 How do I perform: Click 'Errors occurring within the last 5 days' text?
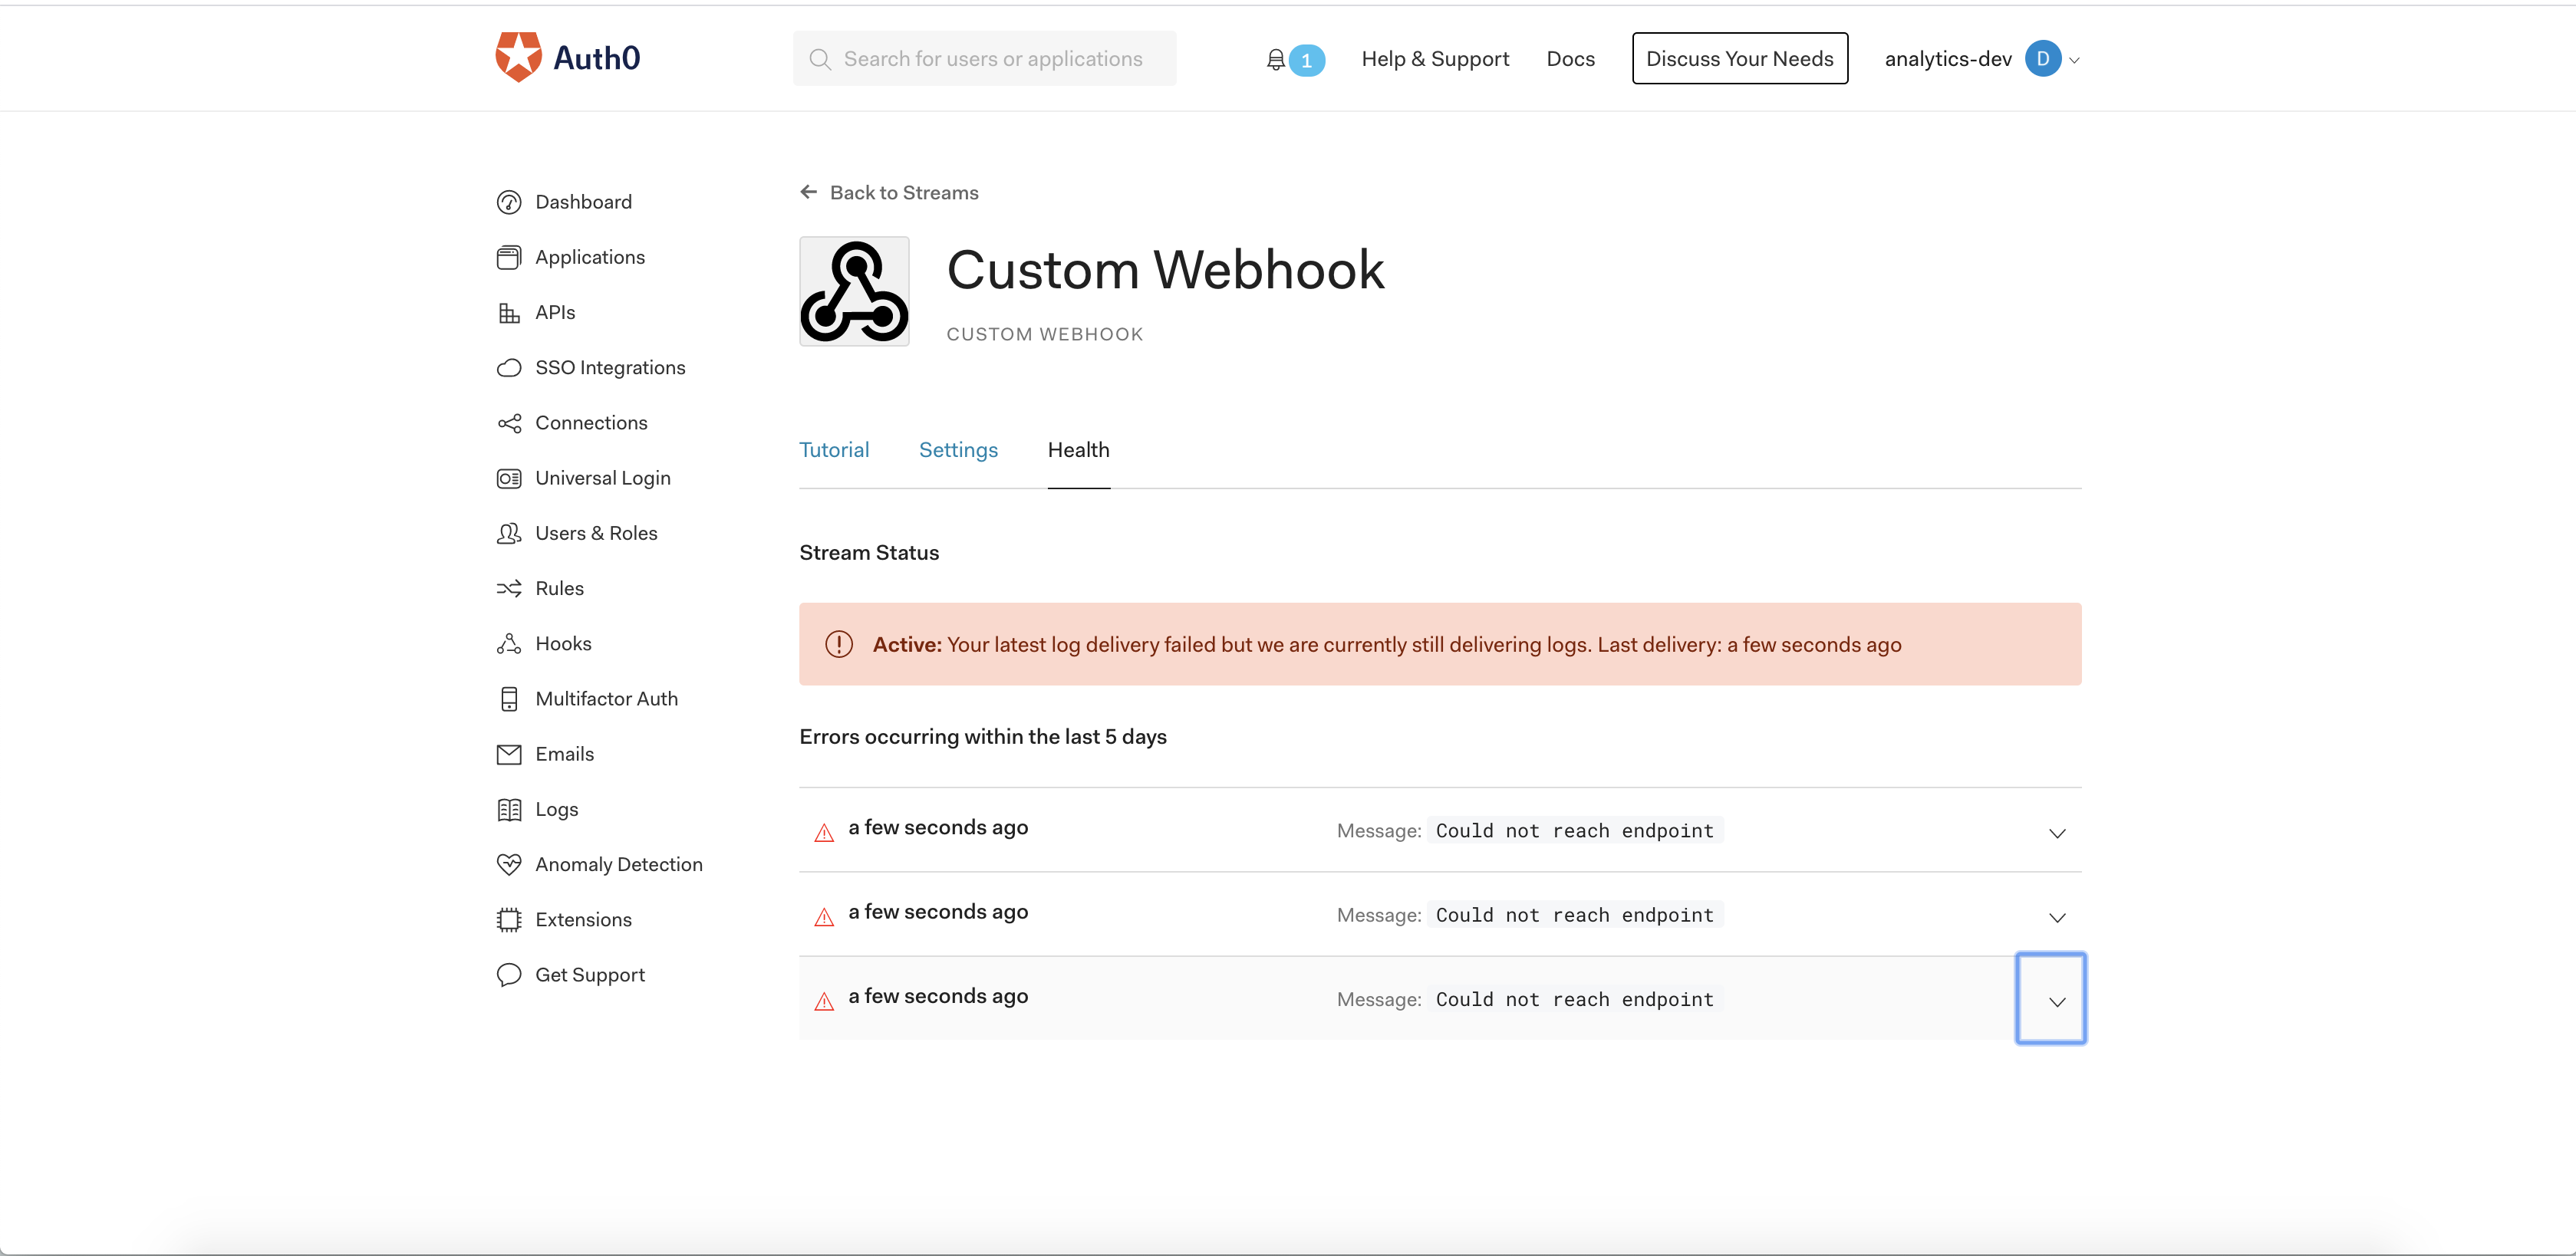pos(982,738)
